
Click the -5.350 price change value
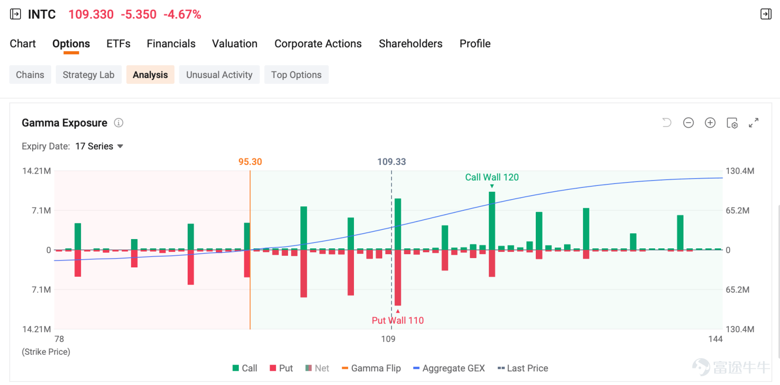(x=139, y=15)
